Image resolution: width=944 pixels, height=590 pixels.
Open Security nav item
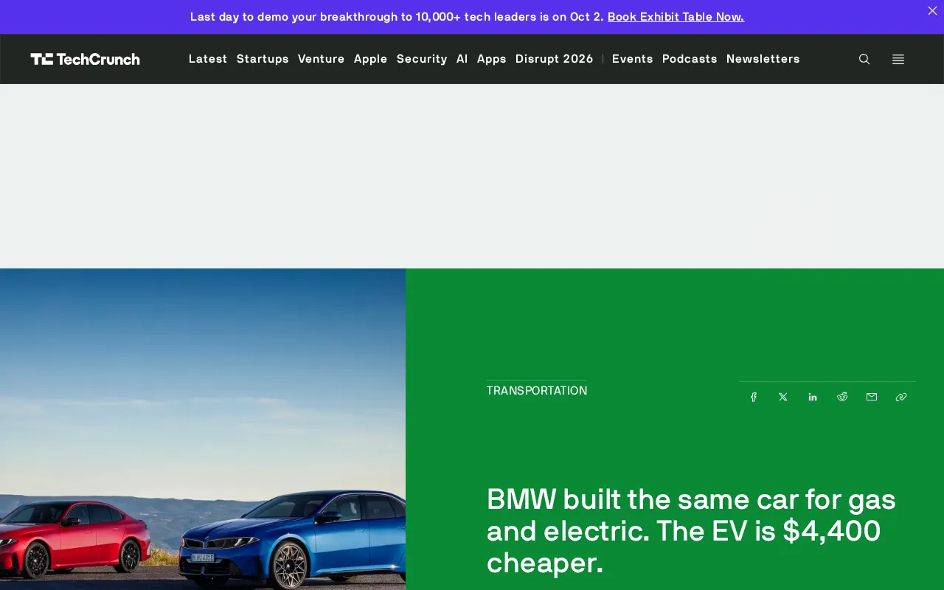[422, 59]
